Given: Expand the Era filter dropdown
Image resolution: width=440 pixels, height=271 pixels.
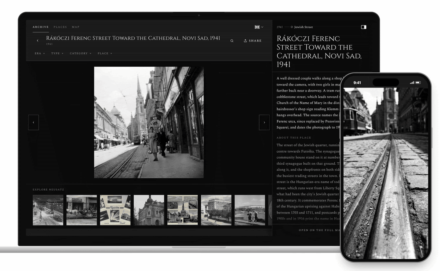Looking at the screenshot, I should (x=40, y=53).
